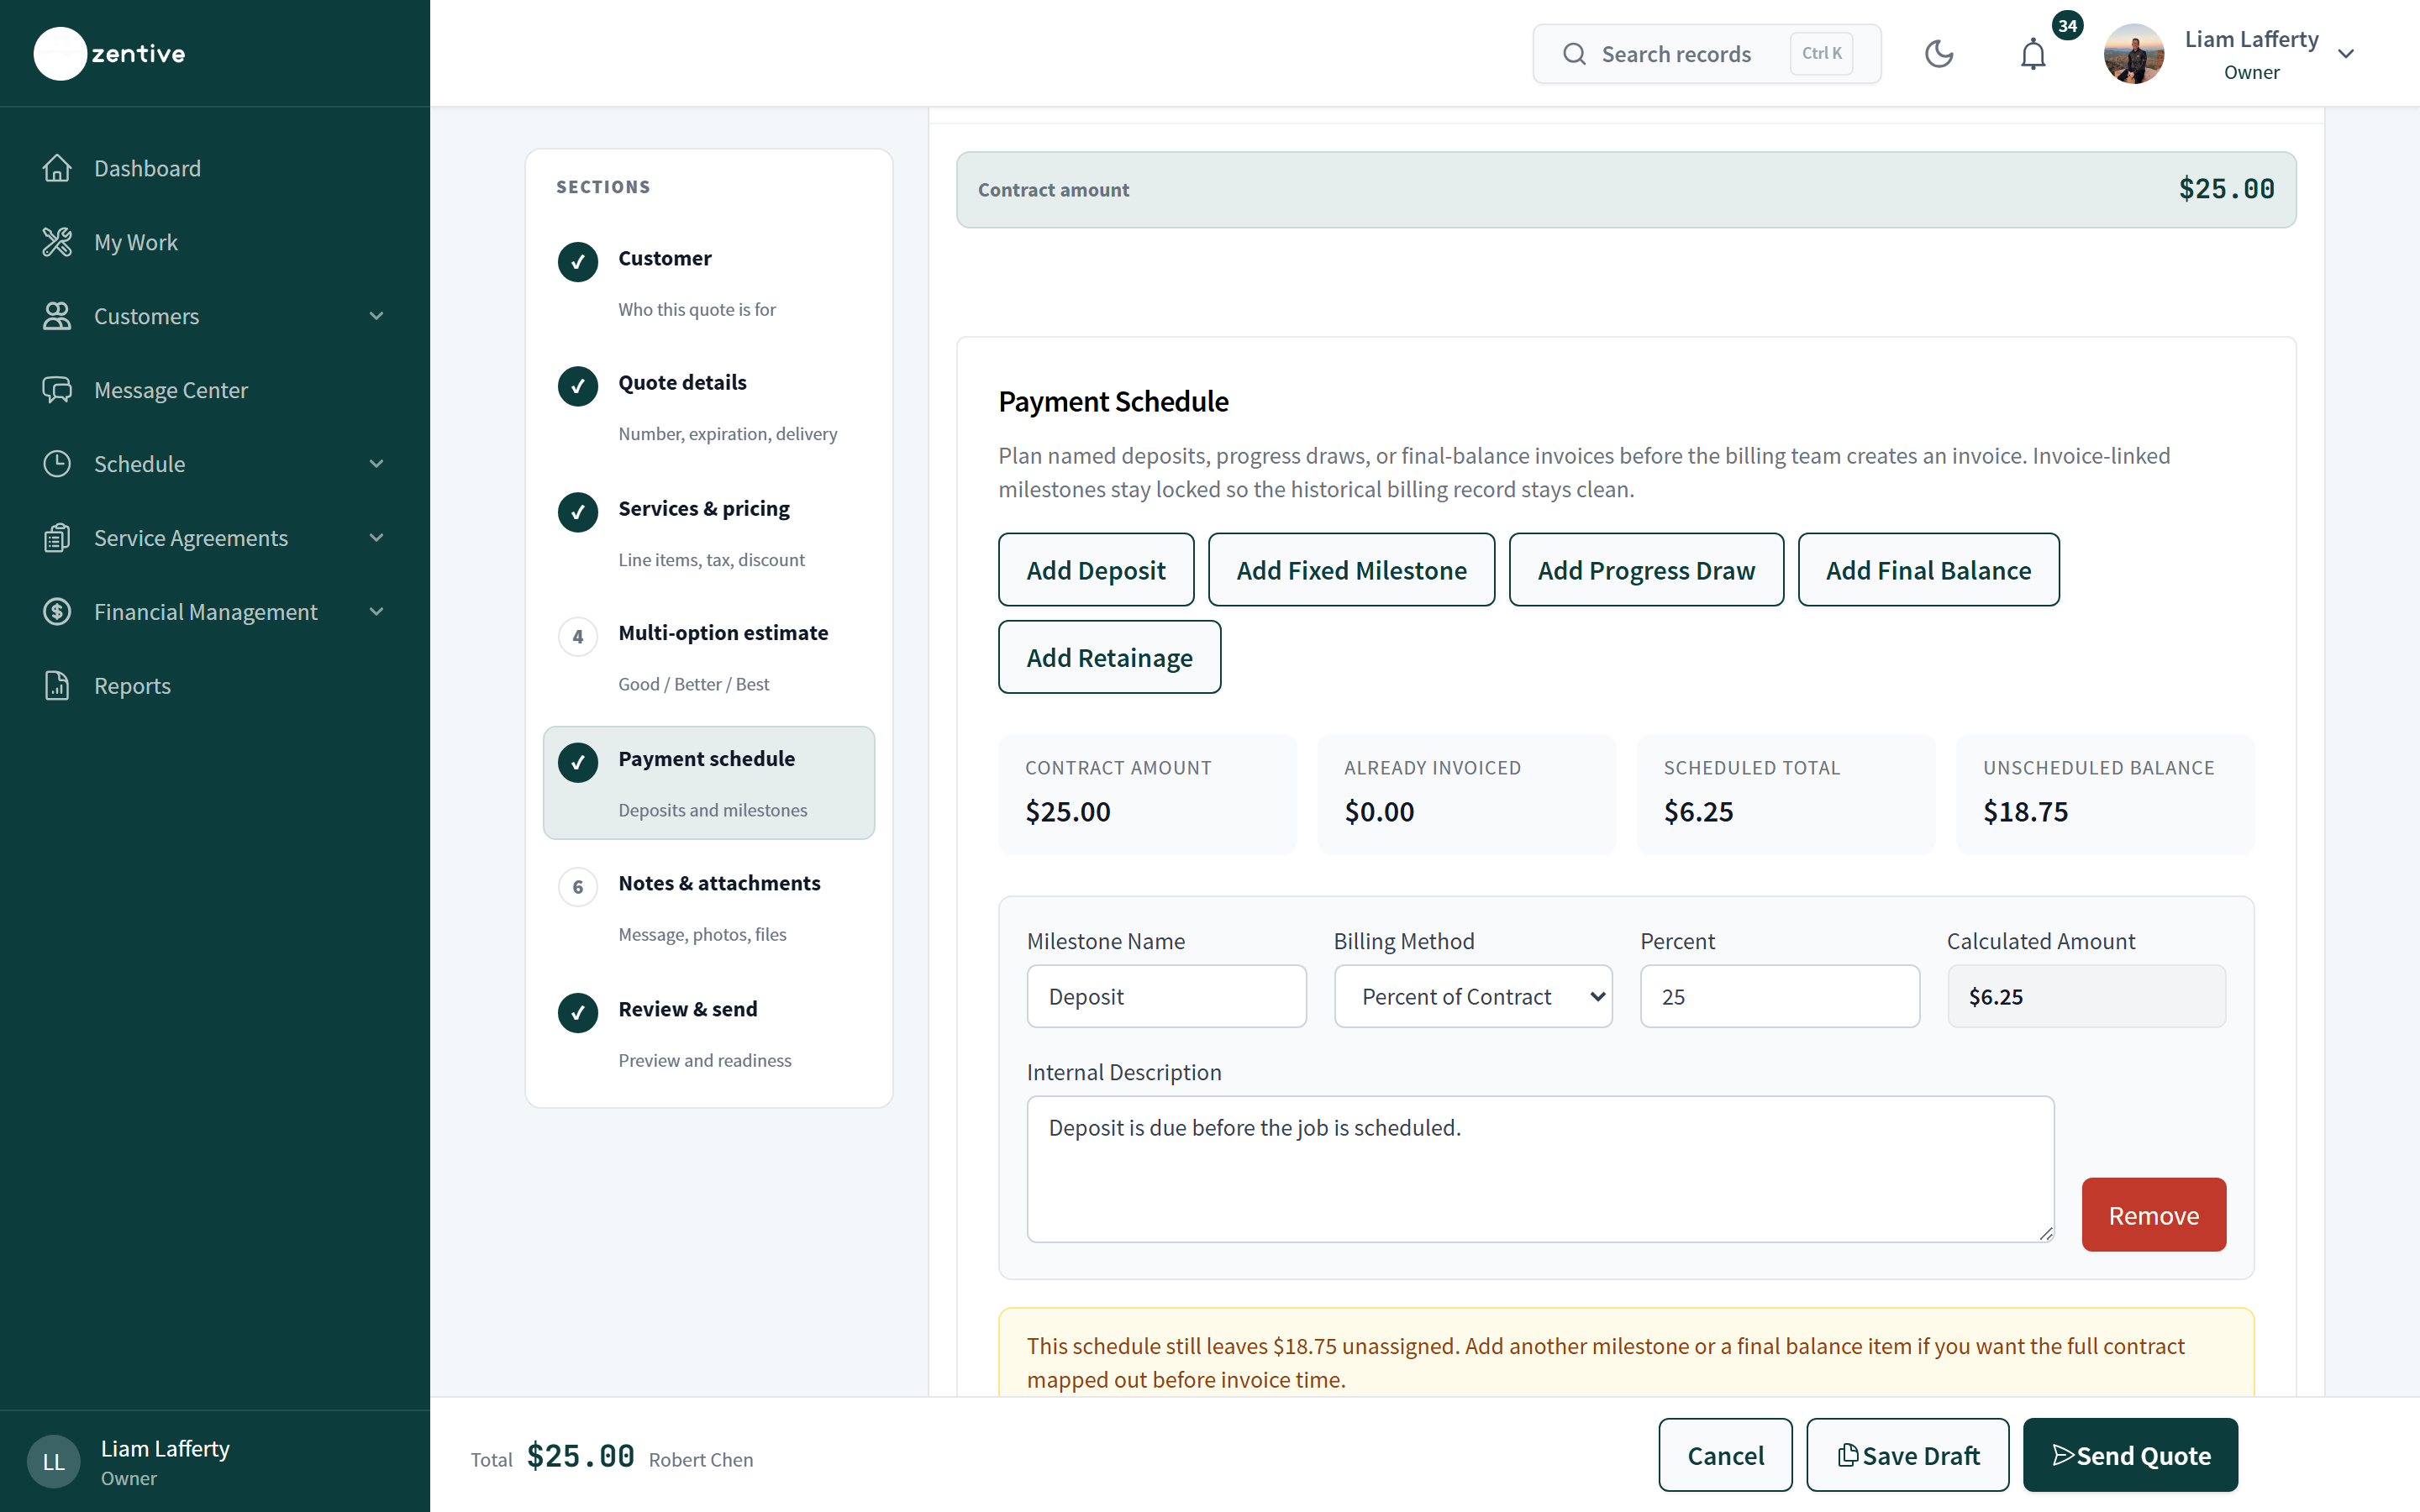Viewport: 2420px width, 1512px height.
Task: Click the zentive logo
Action: pyautogui.click(x=110, y=54)
